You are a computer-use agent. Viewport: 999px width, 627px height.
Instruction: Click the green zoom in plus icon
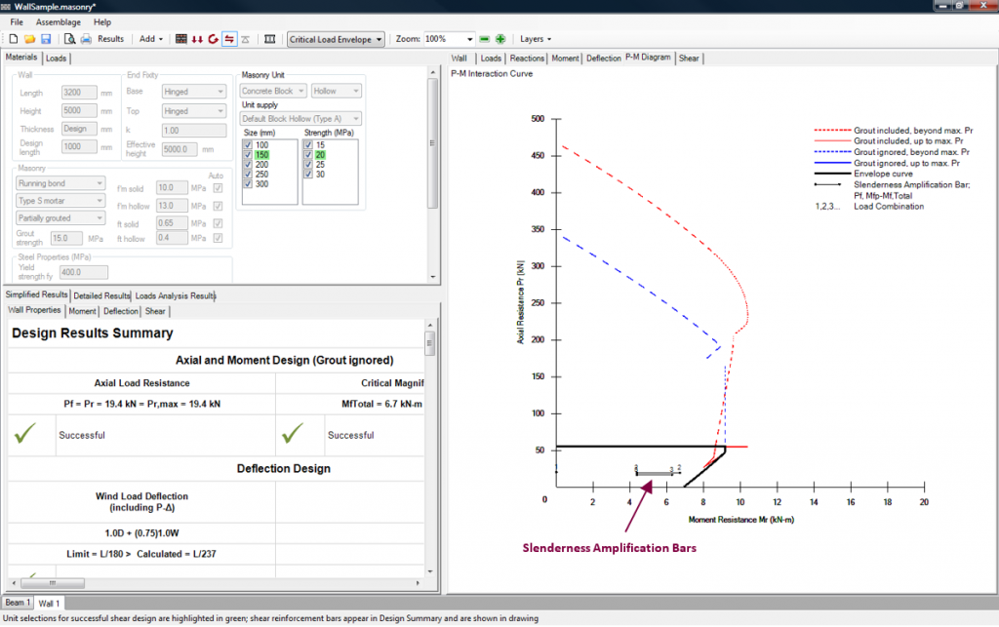500,39
